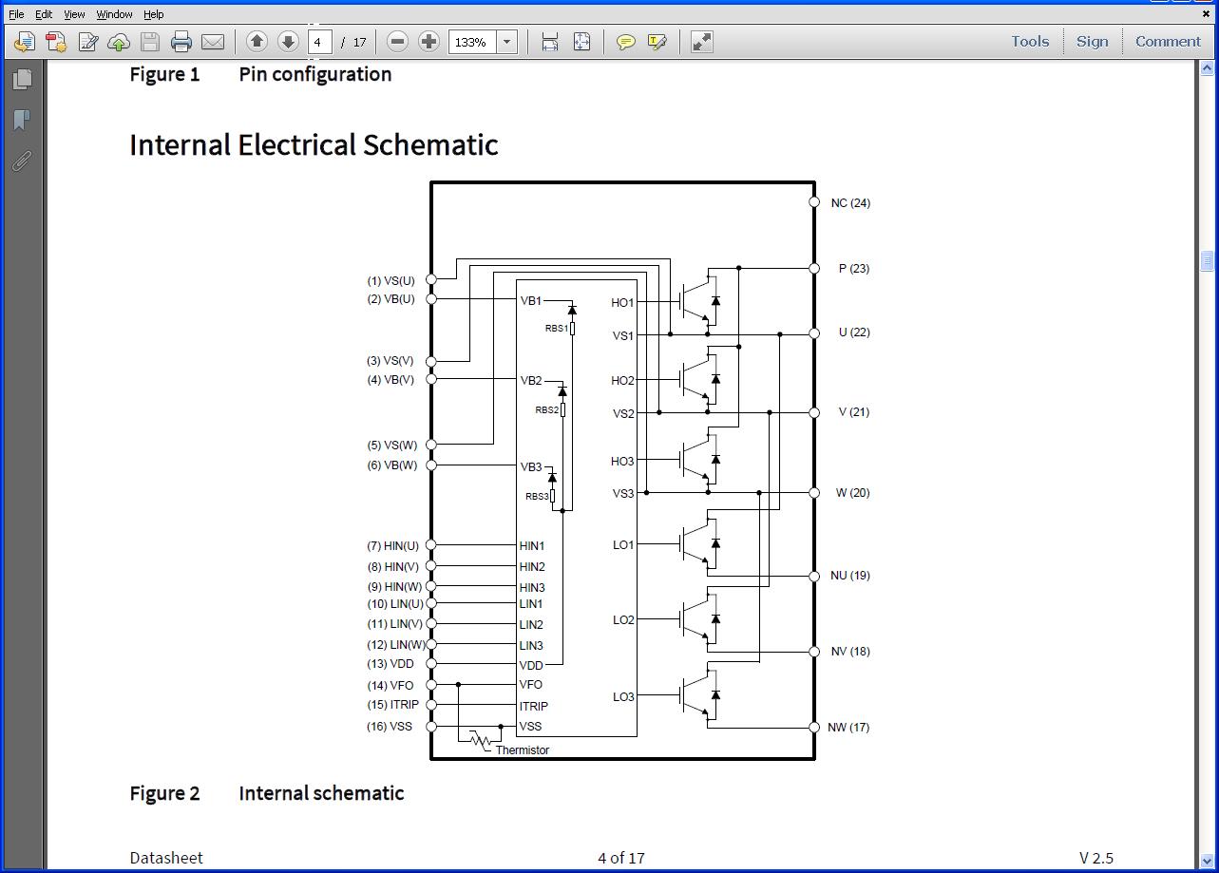Go to the next page with the down arrow
Image resolution: width=1219 pixels, height=873 pixels.
[x=288, y=42]
